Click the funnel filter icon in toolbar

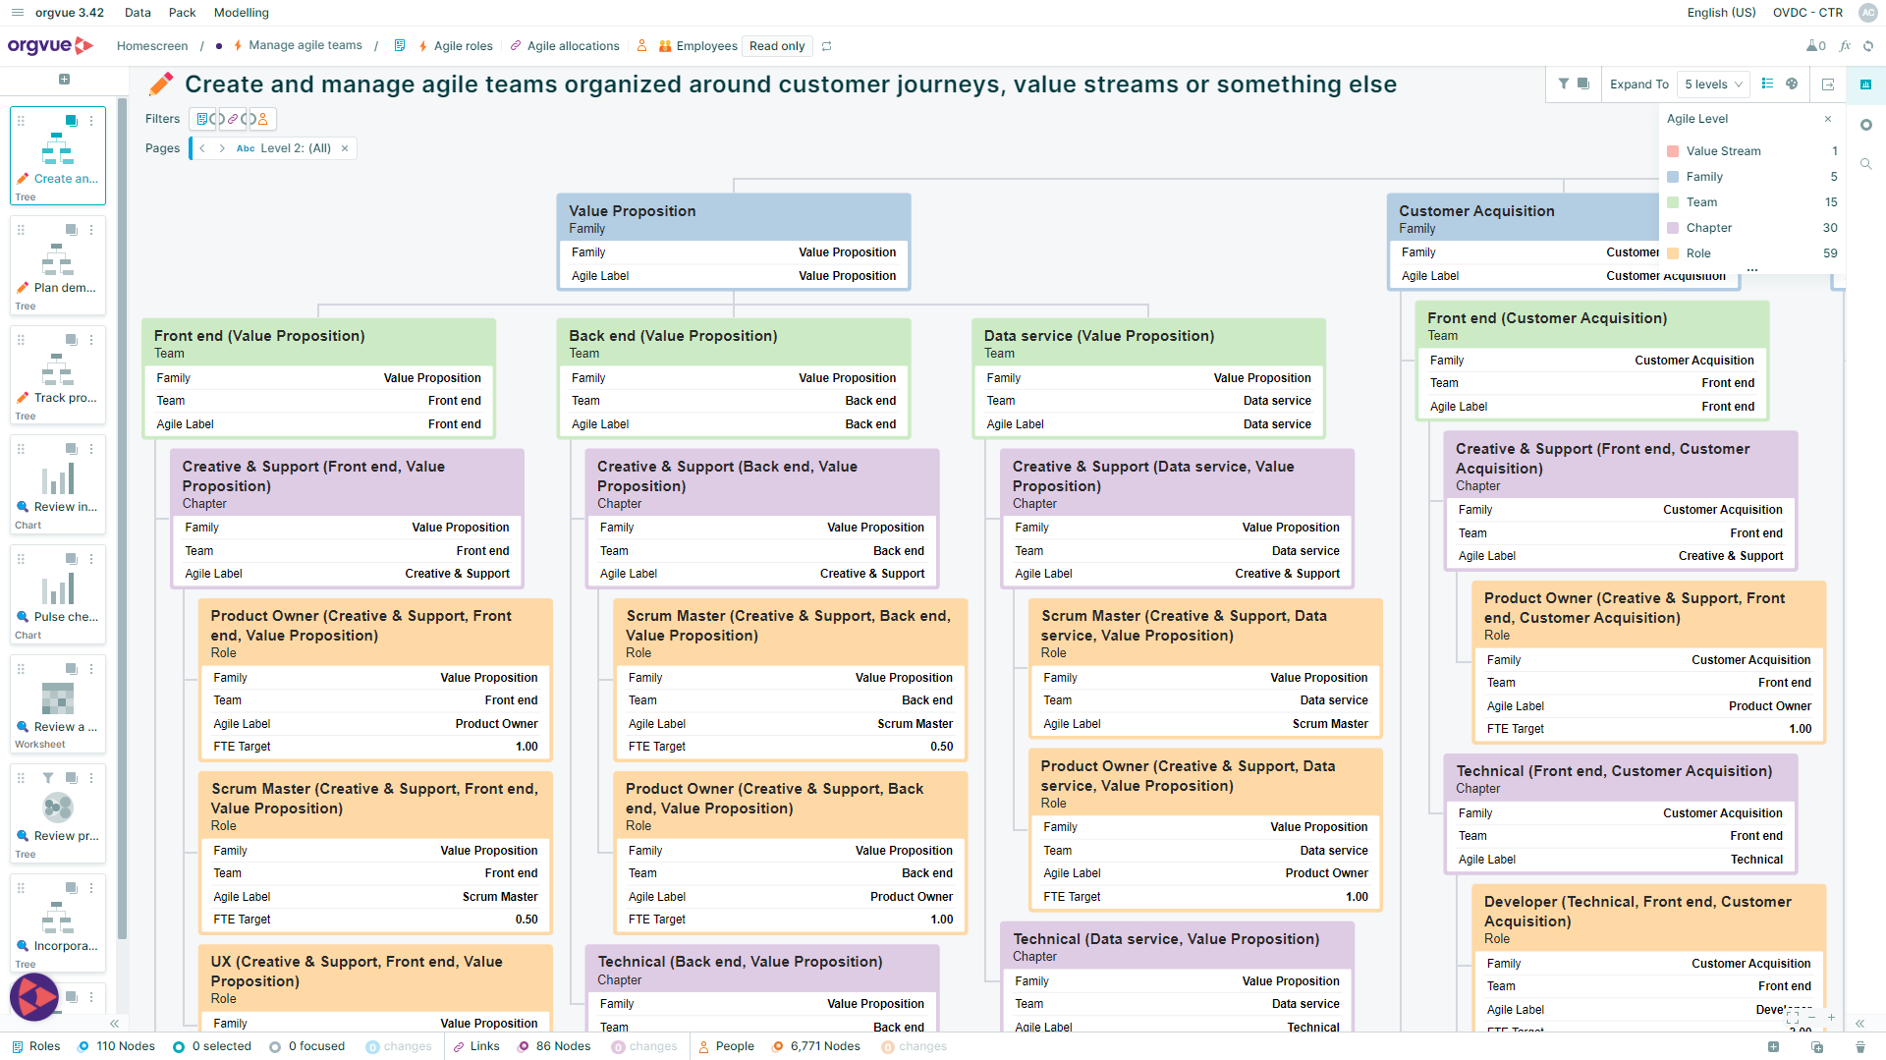click(x=1564, y=84)
